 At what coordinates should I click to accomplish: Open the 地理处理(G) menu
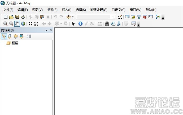99,10
